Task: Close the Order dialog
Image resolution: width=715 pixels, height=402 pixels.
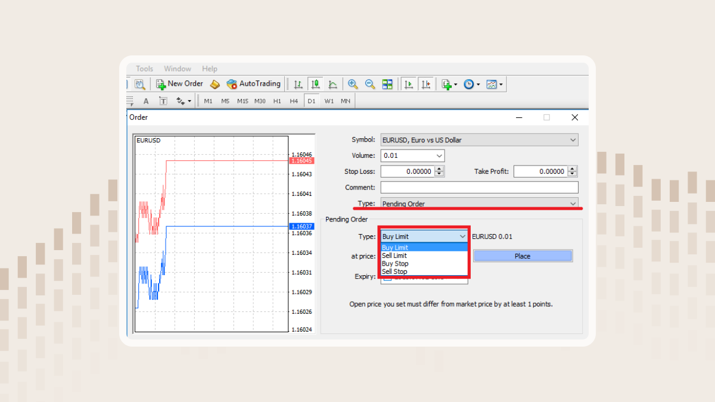Action: point(575,117)
